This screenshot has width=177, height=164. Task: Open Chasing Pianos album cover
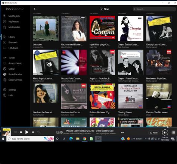pos(131,96)
